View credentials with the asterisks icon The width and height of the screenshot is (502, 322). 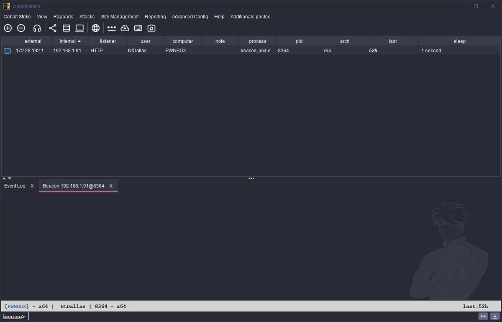[111, 28]
